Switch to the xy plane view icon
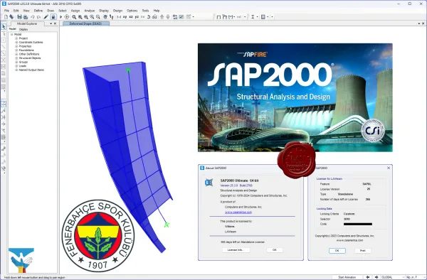The height and width of the screenshot is (280, 427). point(125,17)
